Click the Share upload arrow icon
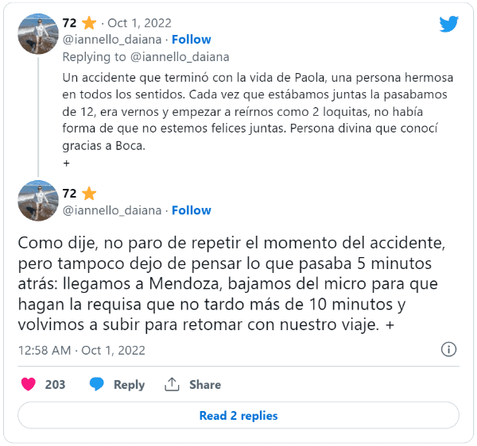The width and height of the screenshot is (477, 446). point(171,384)
